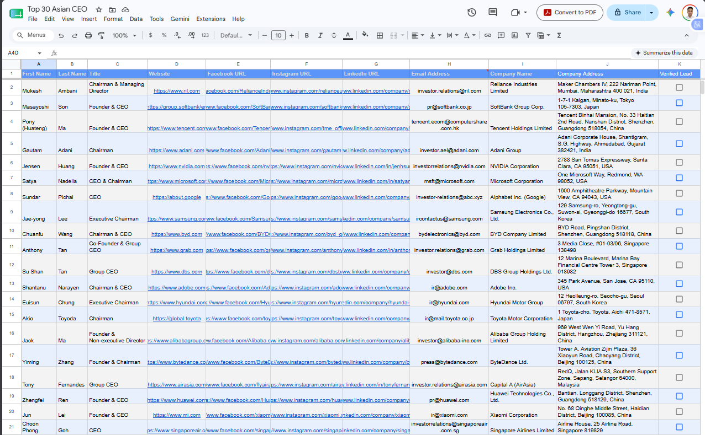Click the cloud document status icon
Image resolution: width=705 pixels, height=435 pixels.
click(125, 9)
